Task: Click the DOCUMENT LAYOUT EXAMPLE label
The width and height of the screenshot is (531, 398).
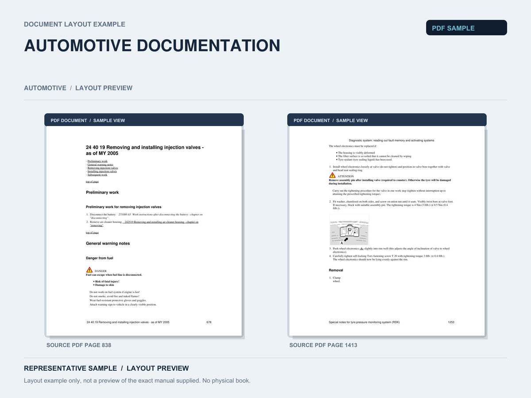Action: (x=74, y=24)
